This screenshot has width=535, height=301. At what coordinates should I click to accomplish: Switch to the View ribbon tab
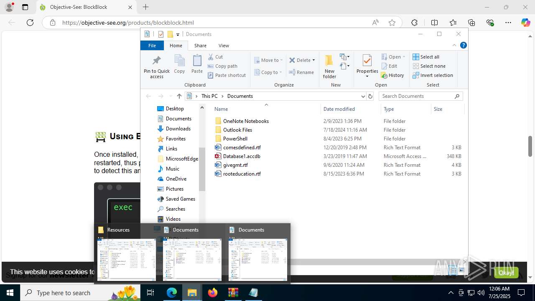[x=224, y=46]
